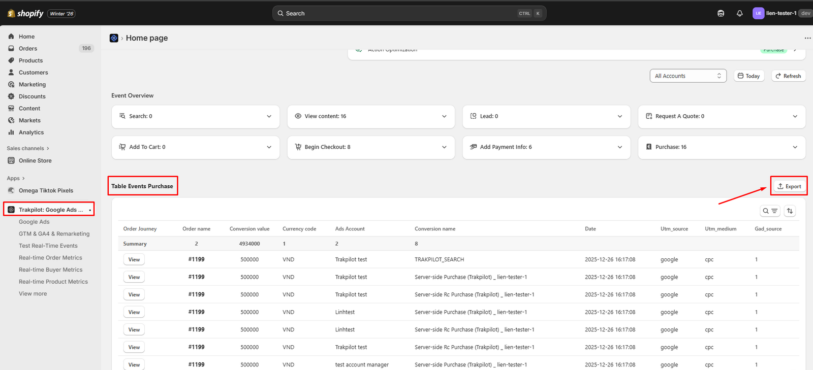Open Real-time Buyer Metrics subpage

pos(50,270)
